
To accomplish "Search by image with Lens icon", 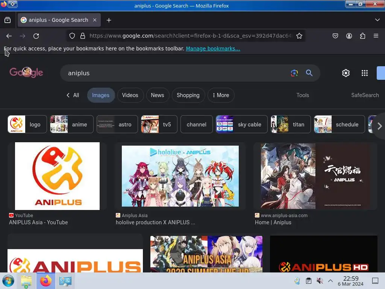I will point(294,73).
